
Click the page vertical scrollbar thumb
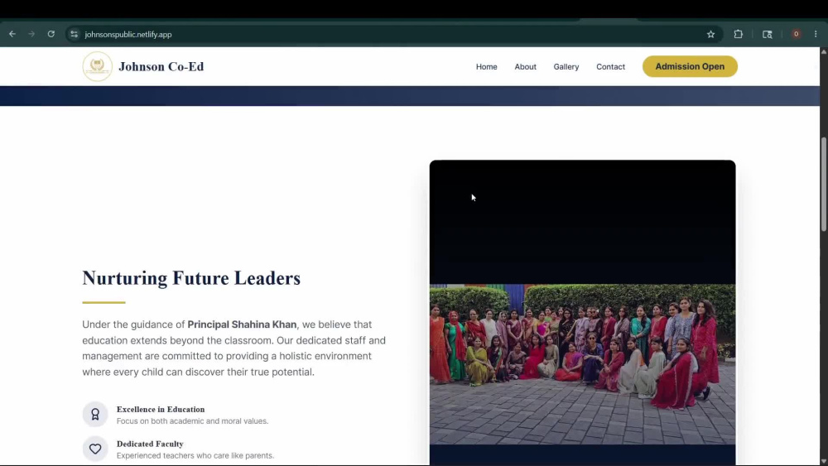click(x=823, y=185)
